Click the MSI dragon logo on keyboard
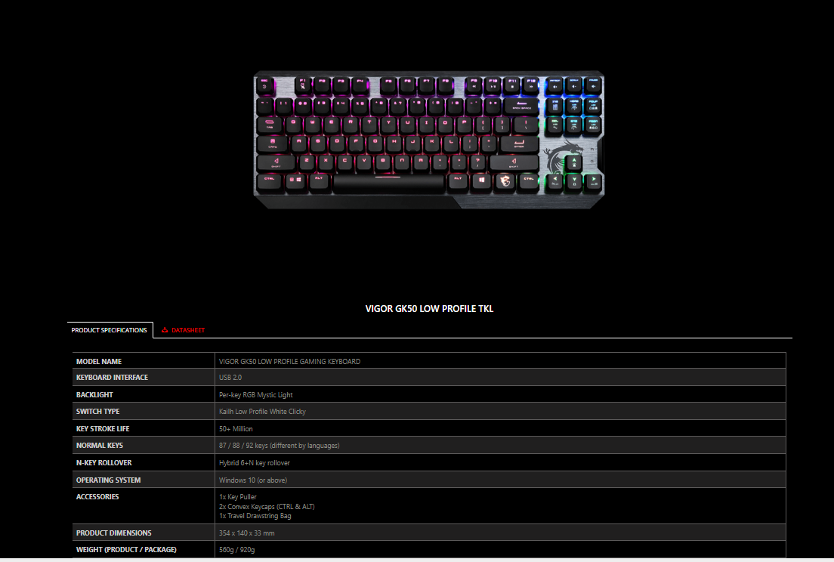The width and height of the screenshot is (834, 562). coord(562,157)
